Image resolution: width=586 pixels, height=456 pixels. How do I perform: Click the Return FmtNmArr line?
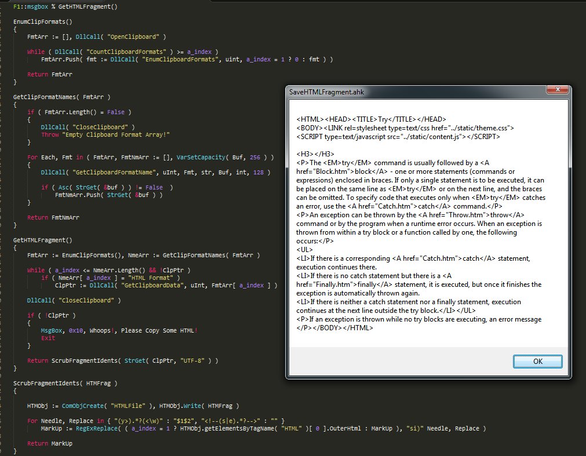(53, 217)
